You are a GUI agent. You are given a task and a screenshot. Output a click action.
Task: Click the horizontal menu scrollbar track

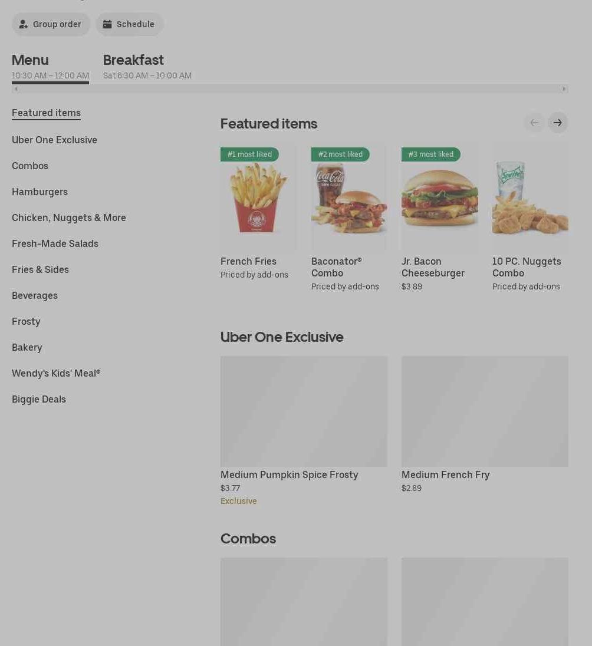290,88
